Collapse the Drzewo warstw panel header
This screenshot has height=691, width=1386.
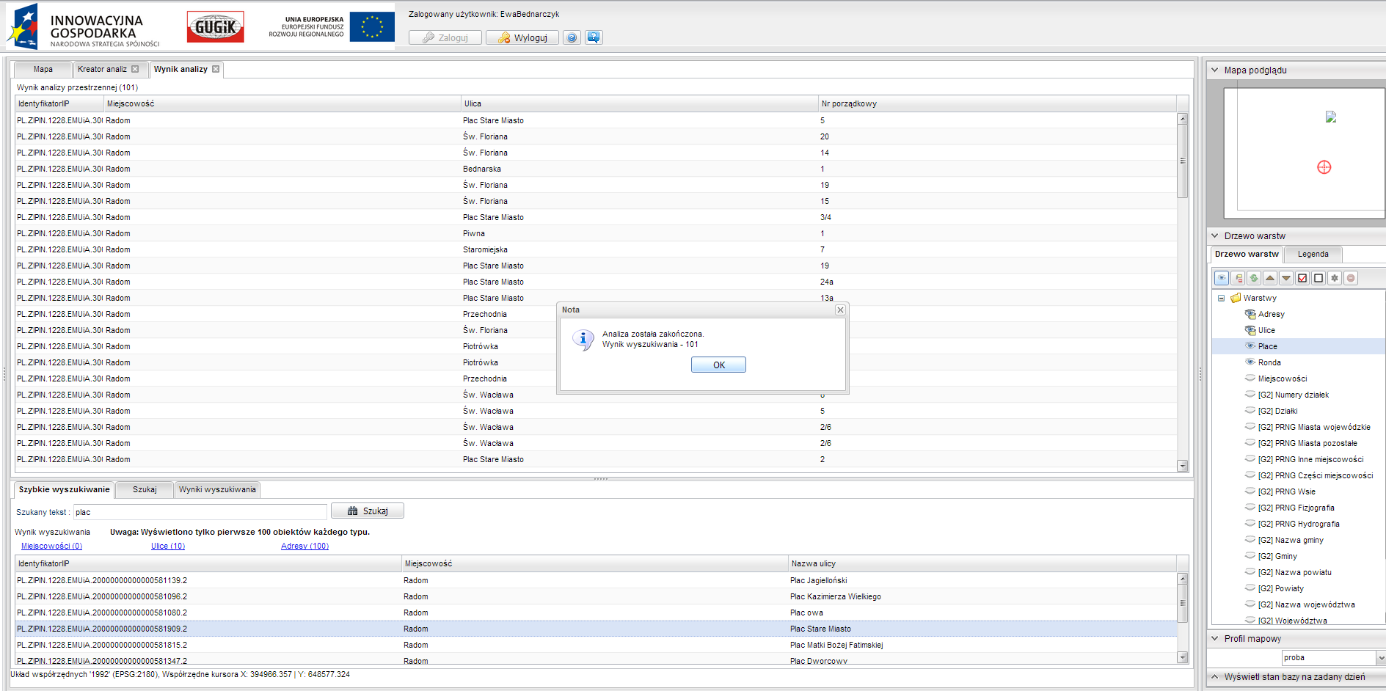click(1215, 235)
